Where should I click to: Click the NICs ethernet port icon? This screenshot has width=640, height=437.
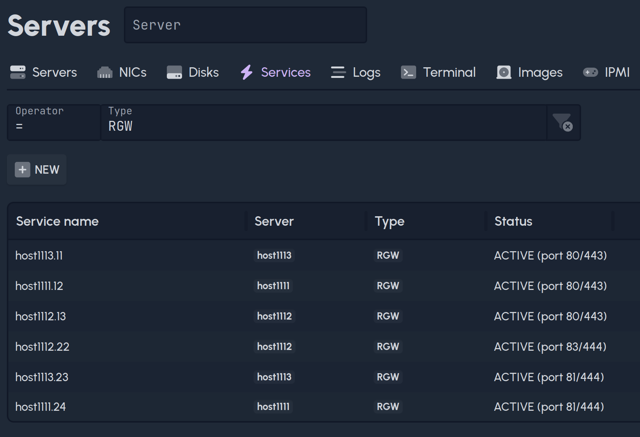click(x=105, y=72)
